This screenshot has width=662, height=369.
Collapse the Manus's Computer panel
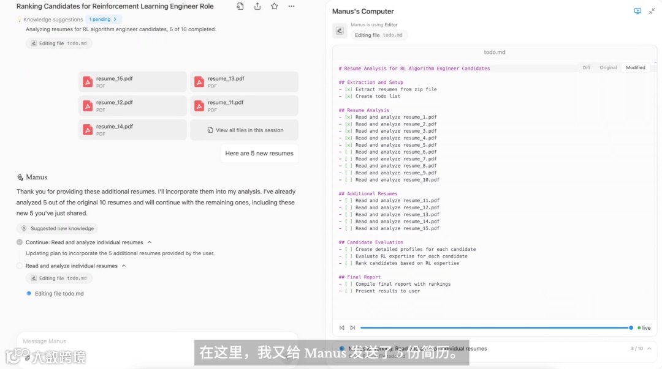(652, 11)
